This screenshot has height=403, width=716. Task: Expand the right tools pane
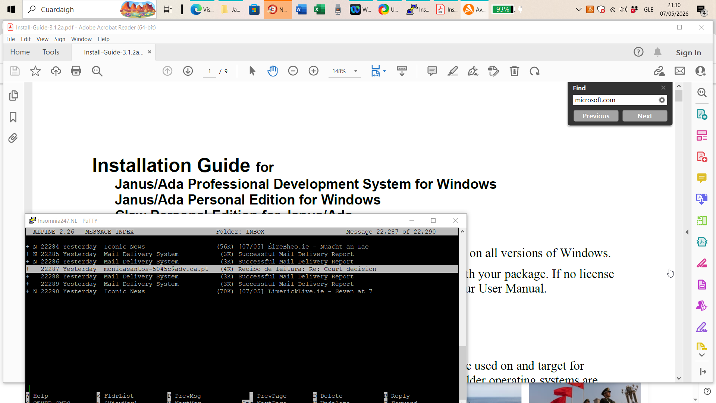[x=703, y=372]
